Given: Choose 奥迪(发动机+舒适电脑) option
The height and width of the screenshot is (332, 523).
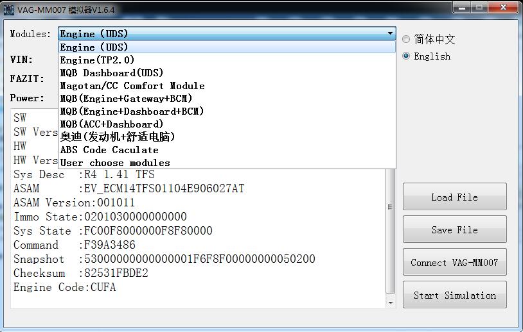Looking at the screenshot, I should 227,137.
